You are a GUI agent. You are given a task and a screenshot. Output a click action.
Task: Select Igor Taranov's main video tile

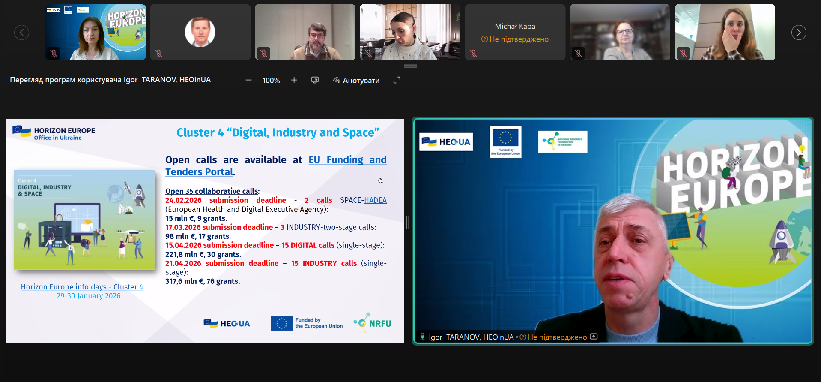coord(612,232)
